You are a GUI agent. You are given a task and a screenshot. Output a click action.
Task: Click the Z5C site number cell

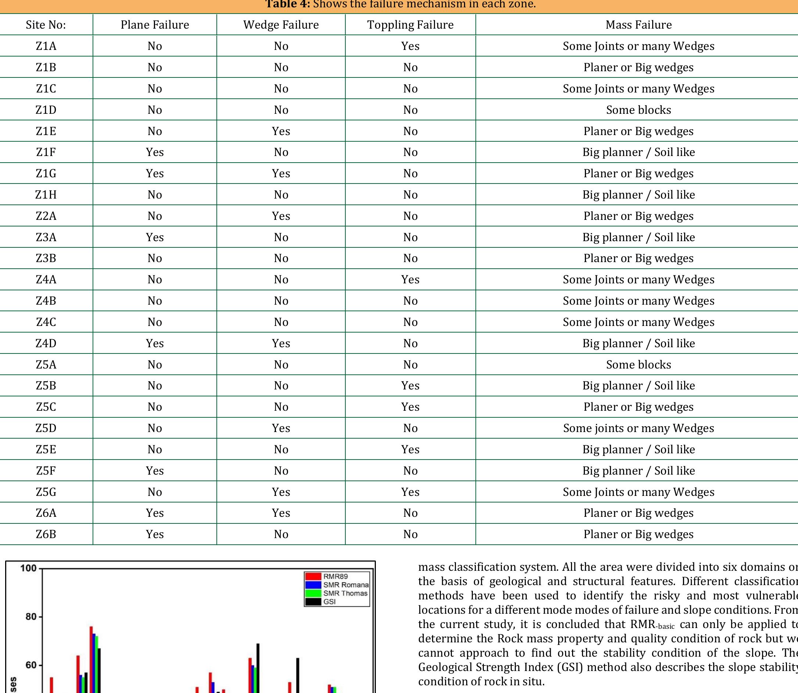[46, 407]
